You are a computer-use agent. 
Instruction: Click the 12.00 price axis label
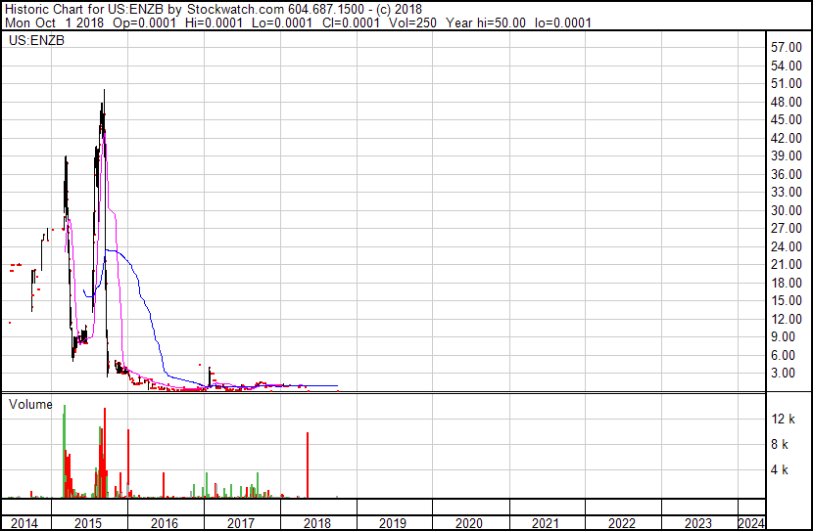[787, 320]
